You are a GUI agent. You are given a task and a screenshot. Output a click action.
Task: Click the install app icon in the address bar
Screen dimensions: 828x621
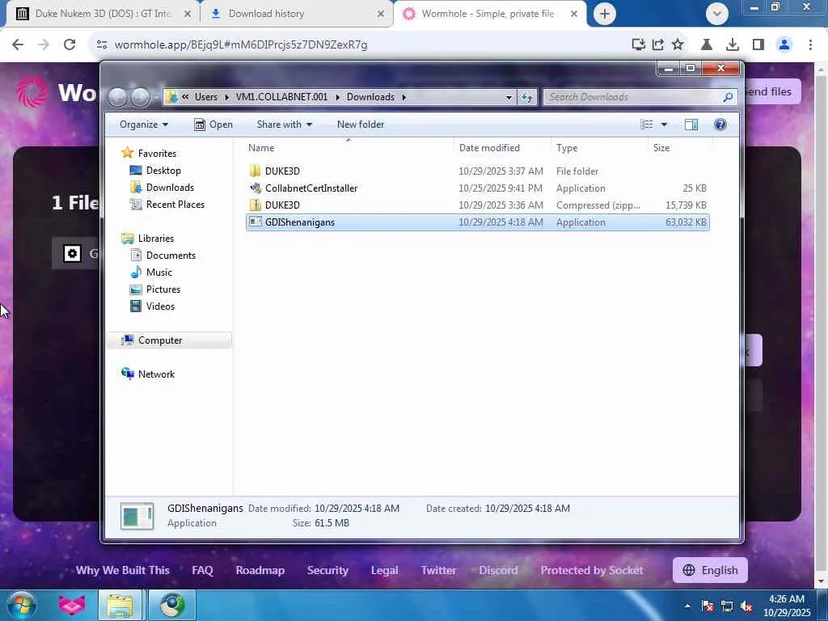639,44
